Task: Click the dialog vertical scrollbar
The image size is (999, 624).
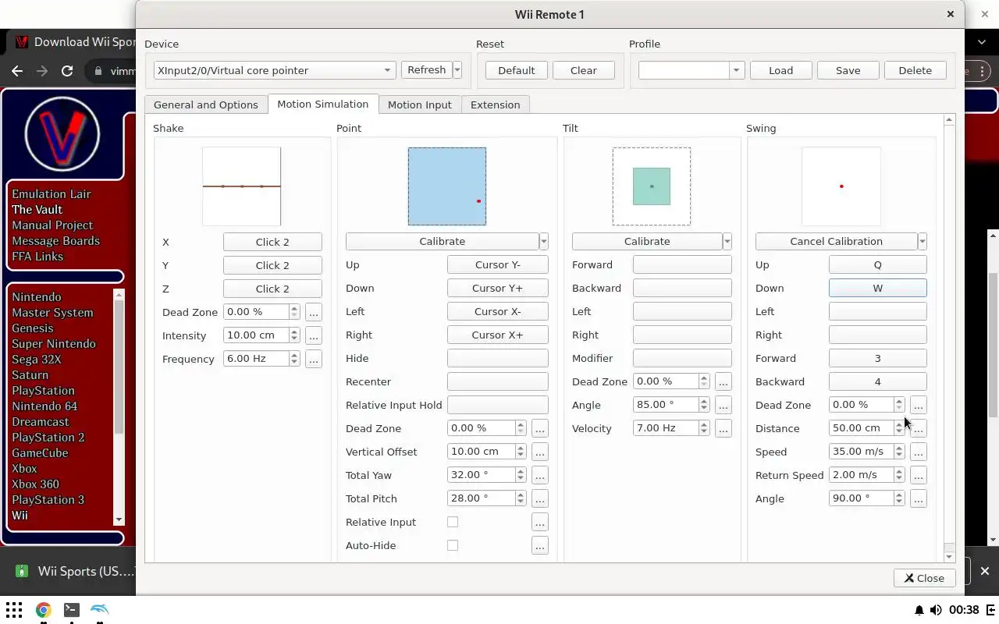Action: [x=949, y=338]
